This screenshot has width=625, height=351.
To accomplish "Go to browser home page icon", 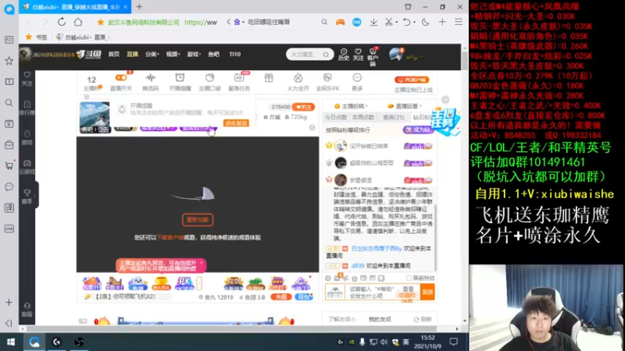I will 78,22.
